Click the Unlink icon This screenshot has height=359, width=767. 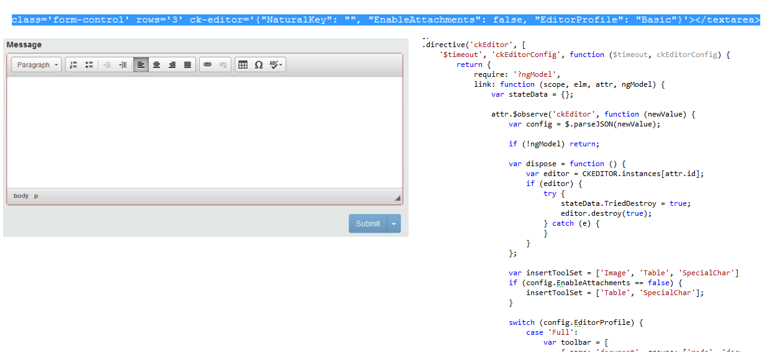point(223,64)
